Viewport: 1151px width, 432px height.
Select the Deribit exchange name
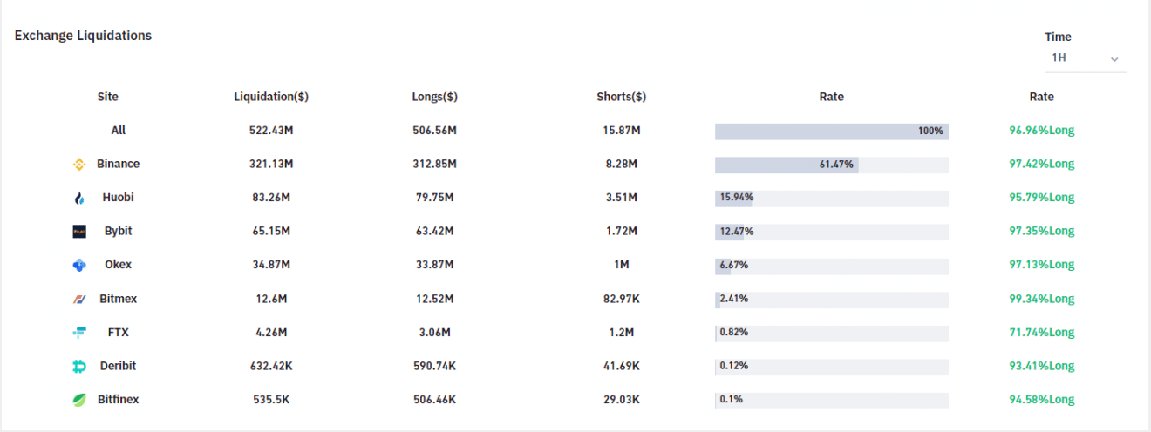point(118,366)
